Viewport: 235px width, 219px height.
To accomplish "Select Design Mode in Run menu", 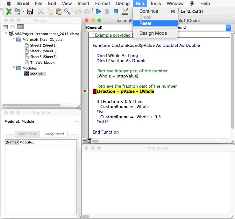I will pos(153,33).
